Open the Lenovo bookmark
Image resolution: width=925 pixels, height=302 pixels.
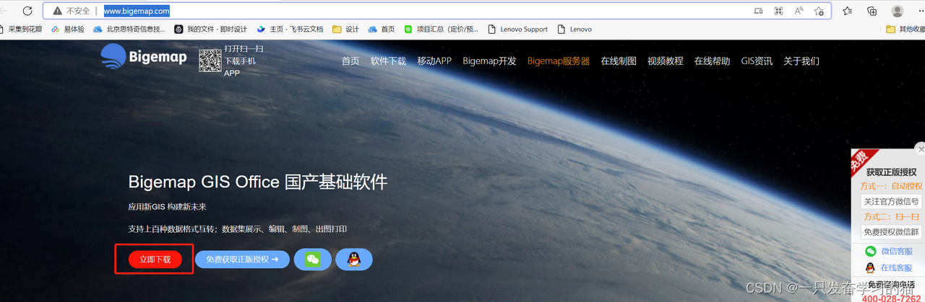pyautogui.click(x=575, y=30)
